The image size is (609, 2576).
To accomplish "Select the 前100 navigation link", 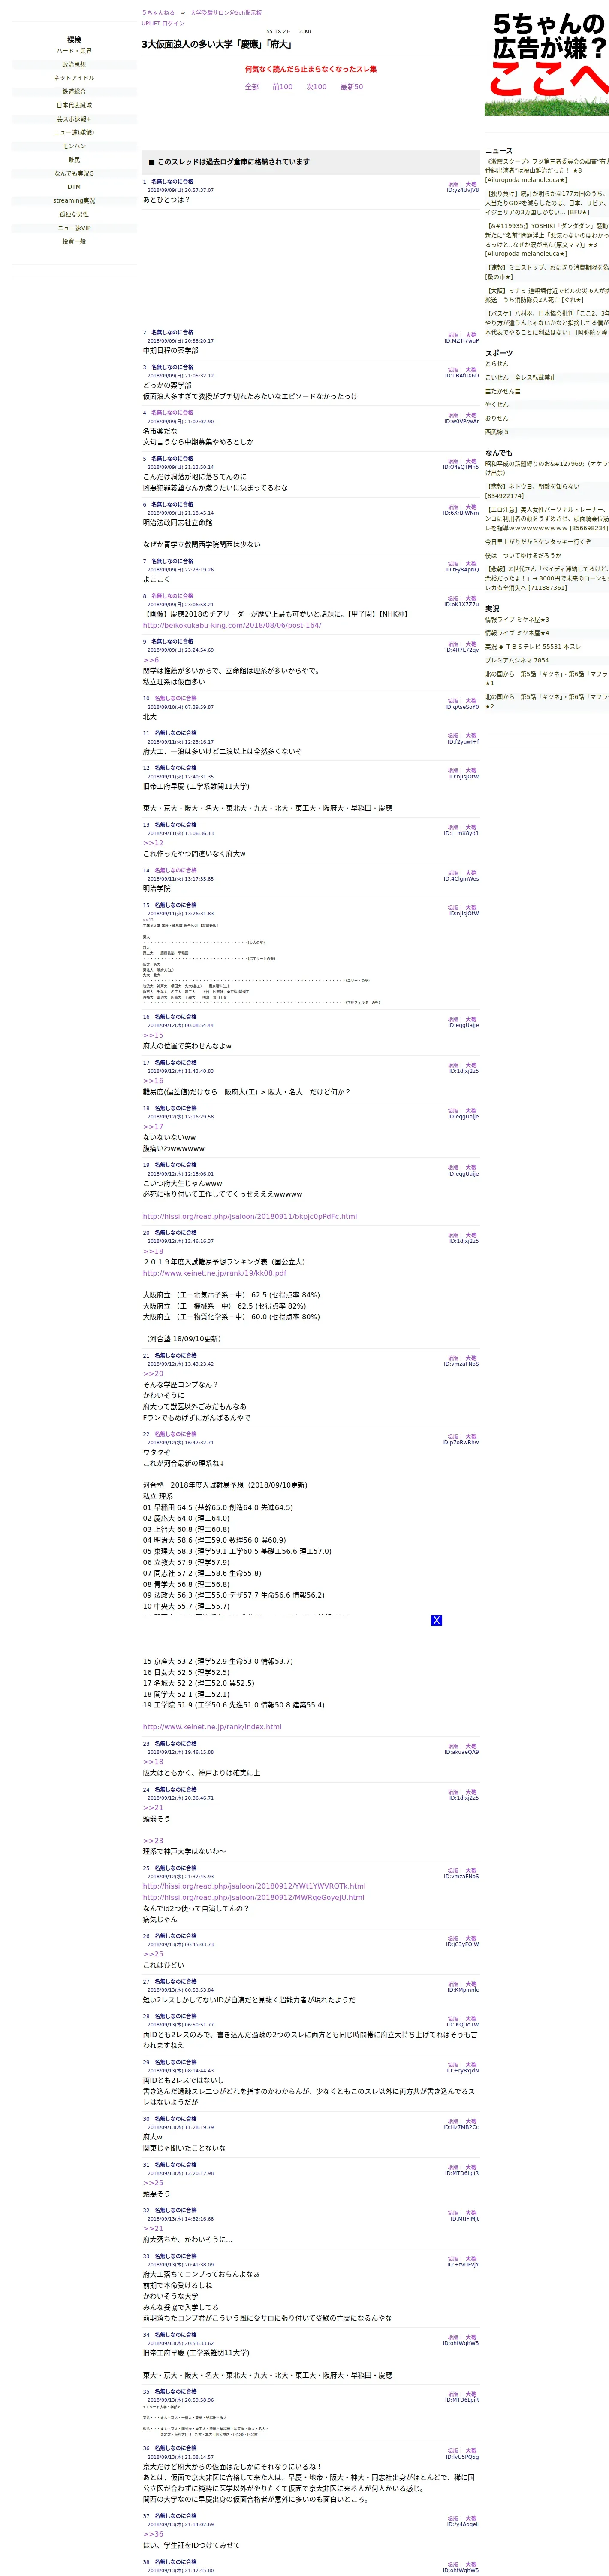I will click(283, 87).
